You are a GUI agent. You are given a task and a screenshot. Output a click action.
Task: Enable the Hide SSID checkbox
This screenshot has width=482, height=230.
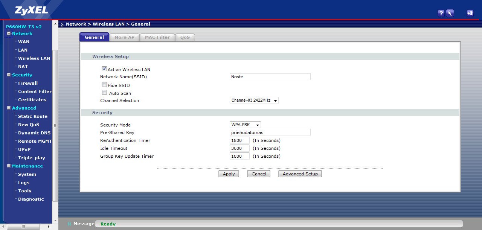pos(104,85)
